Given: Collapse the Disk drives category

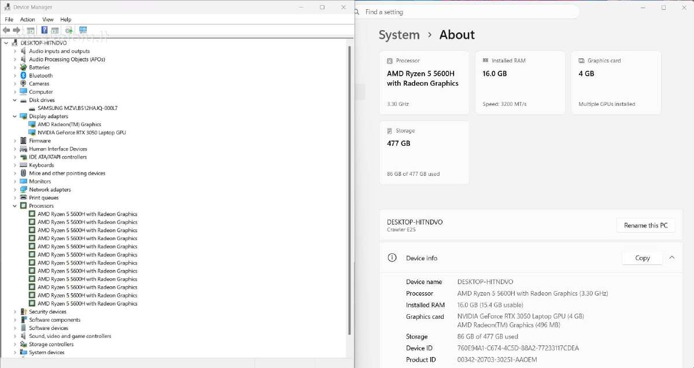Looking at the screenshot, I should point(15,100).
